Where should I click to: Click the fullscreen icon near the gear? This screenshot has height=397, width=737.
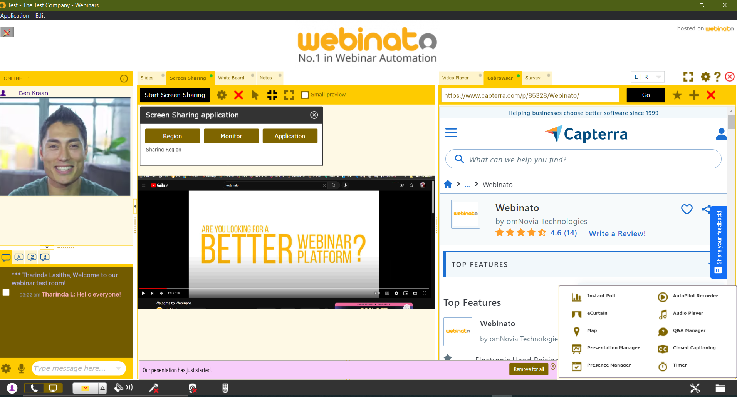[x=688, y=77]
